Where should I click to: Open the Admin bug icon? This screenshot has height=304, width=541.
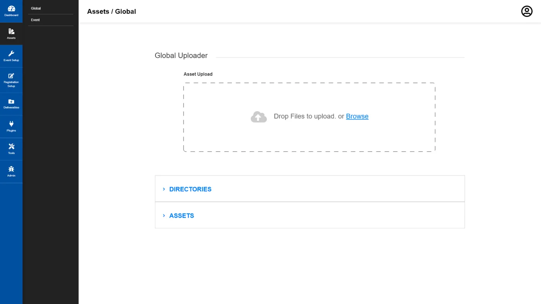[x=11, y=169]
